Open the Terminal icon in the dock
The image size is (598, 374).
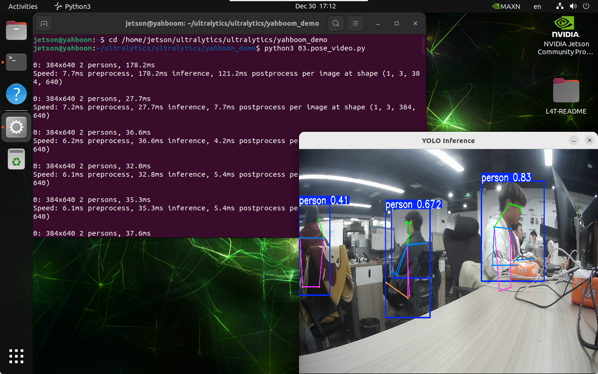point(16,61)
